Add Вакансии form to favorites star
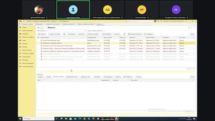 46,28
